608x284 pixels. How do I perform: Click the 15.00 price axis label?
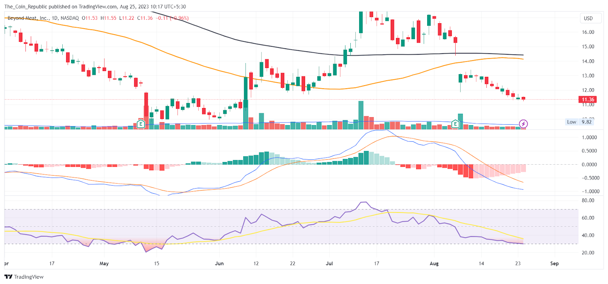click(x=588, y=47)
